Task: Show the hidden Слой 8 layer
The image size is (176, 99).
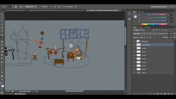Action: coord(134,48)
